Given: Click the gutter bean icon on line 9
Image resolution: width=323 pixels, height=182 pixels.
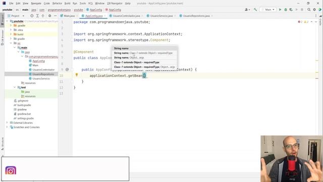Looking at the screenshot, I should pos(67,70).
